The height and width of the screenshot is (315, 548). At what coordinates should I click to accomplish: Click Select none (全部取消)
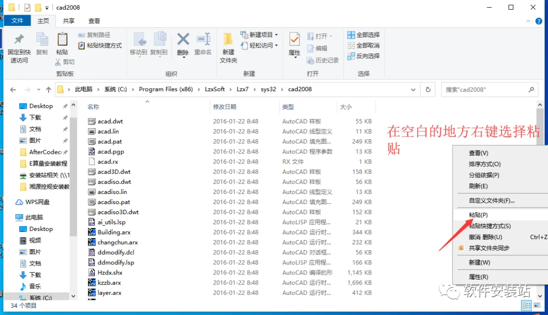coord(363,46)
